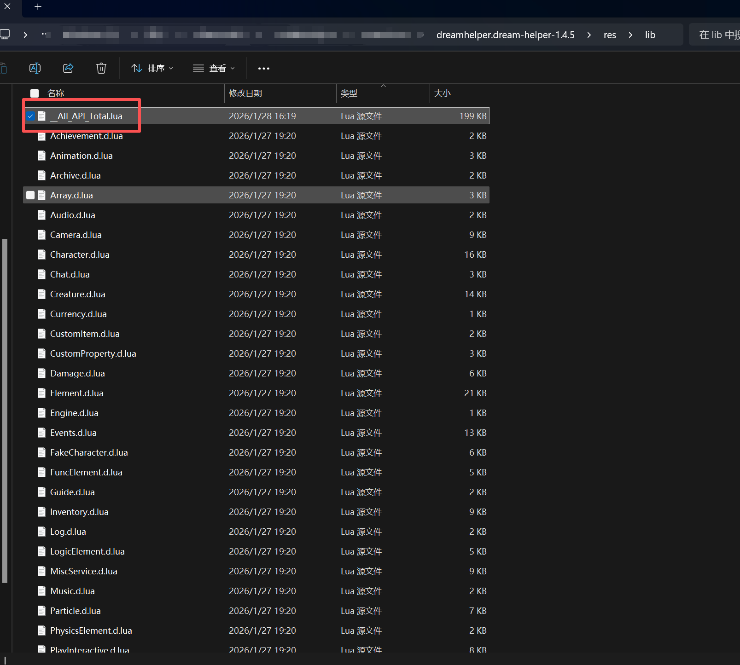Open the three-dots more options menu
This screenshot has height=665, width=740.
click(x=263, y=69)
